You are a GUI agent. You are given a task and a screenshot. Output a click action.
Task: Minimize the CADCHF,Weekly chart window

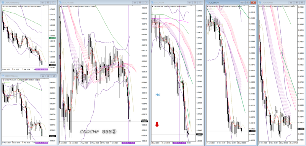pyautogui.click(x=42, y=76)
